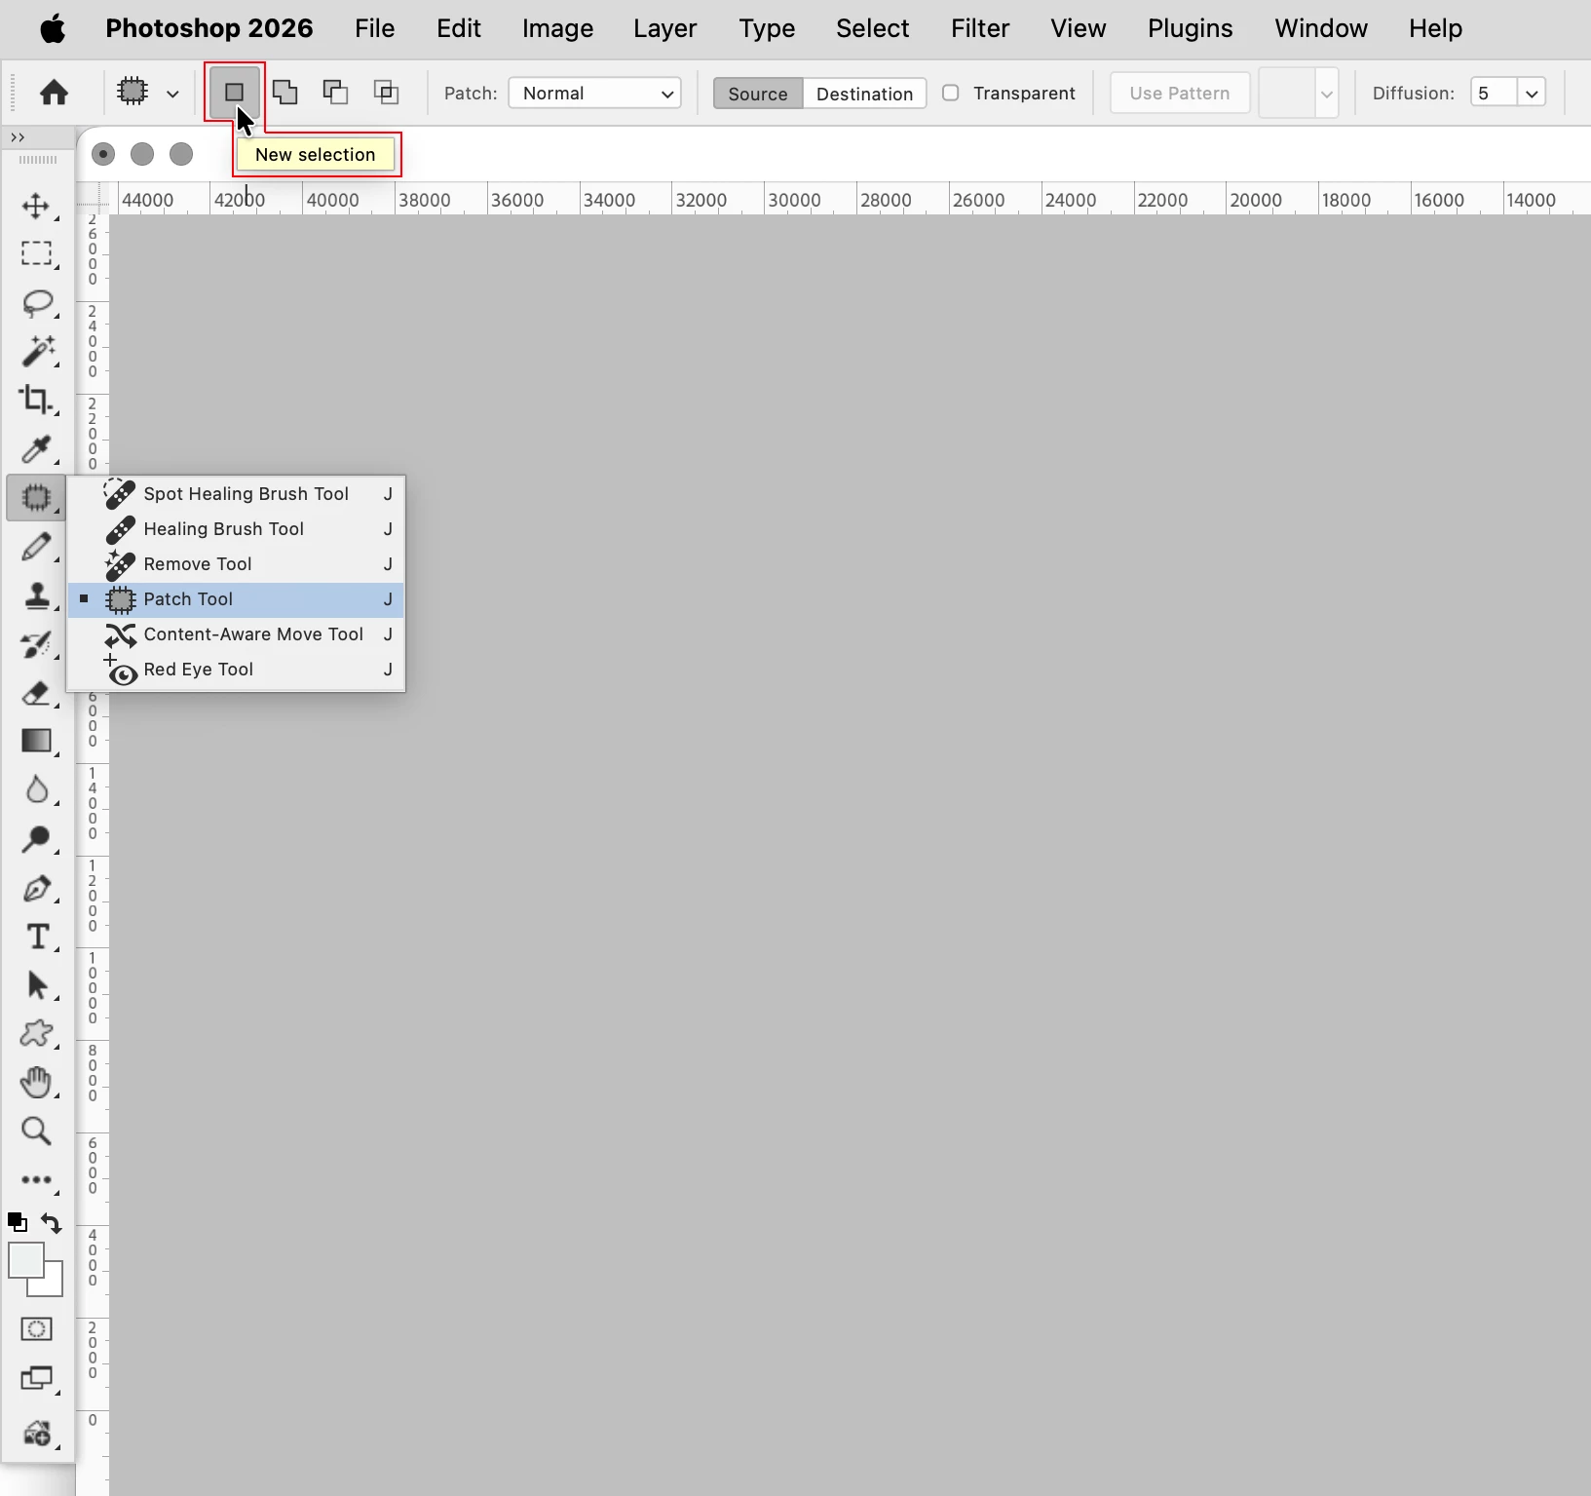Switch patch mode to Source
The image size is (1591, 1496).
coord(758,94)
